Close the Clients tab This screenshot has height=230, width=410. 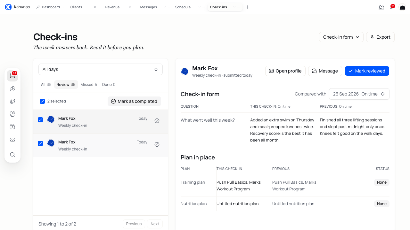click(95, 7)
